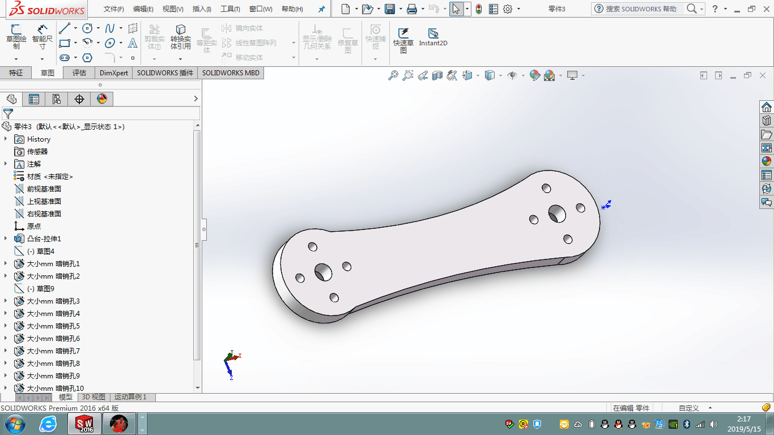The image size is (774, 435).
Task: Toggle the pin on the menu bar
Action: [x=322, y=9]
